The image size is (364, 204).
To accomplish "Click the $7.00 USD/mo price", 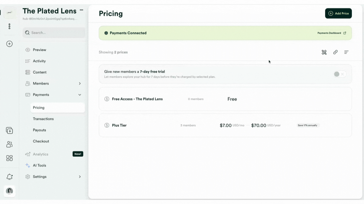I will (232, 125).
